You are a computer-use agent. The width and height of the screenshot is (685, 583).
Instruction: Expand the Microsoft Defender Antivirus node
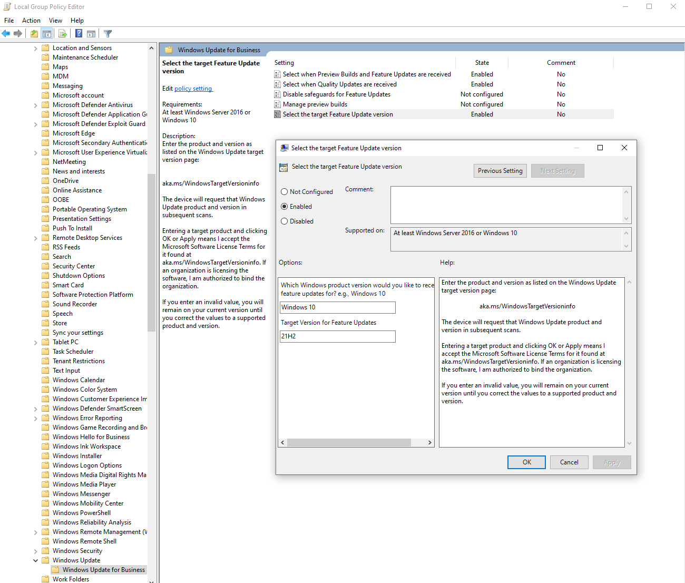click(x=36, y=105)
